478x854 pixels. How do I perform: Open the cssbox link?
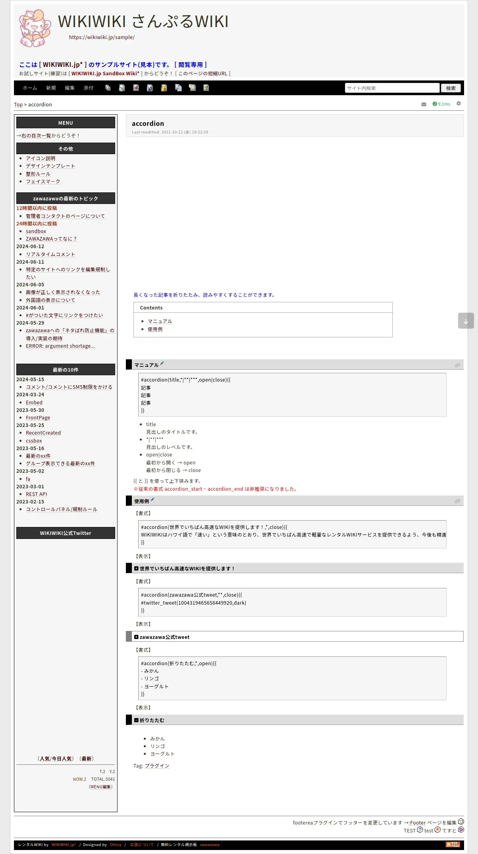34,441
